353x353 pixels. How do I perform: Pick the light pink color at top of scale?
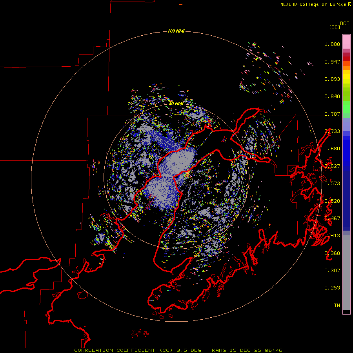tap(346, 42)
